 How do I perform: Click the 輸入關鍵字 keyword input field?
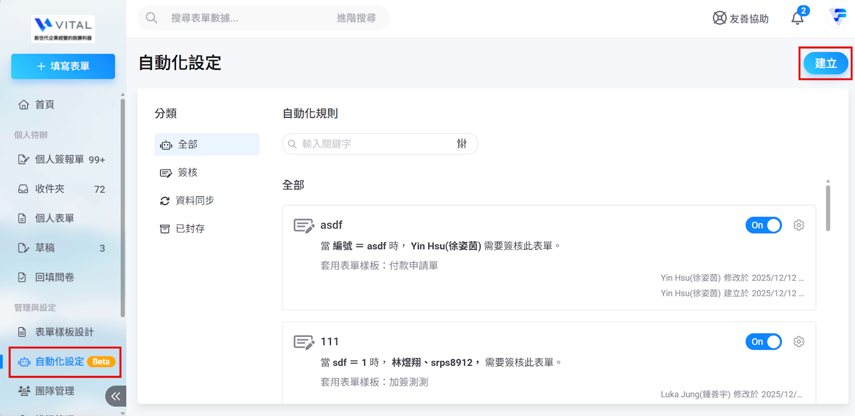[x=374, y=144]
